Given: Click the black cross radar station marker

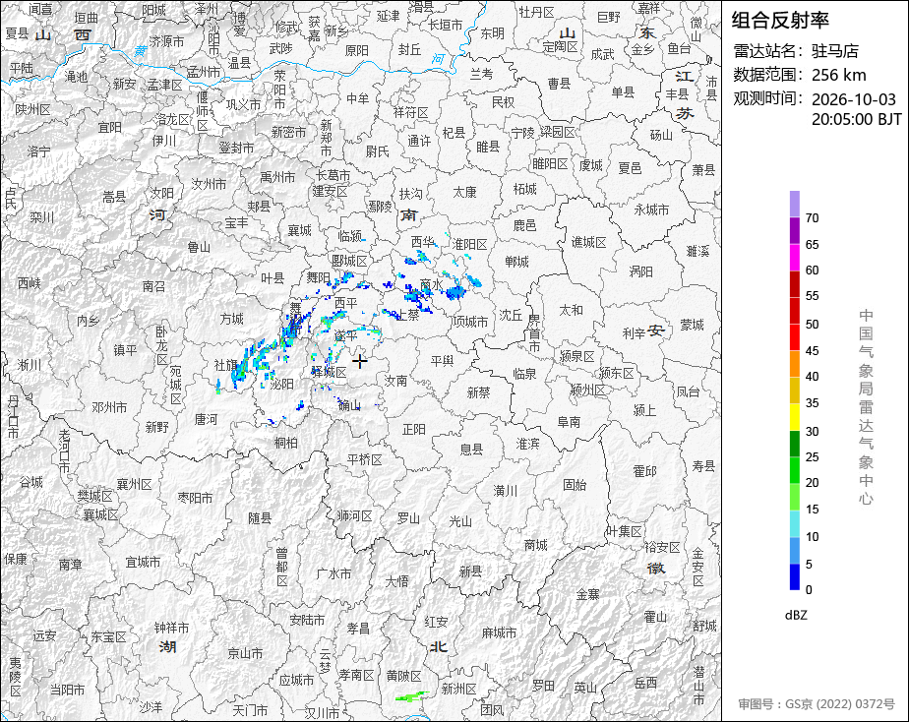Looking at the screenshot, I should pos(360,362).
